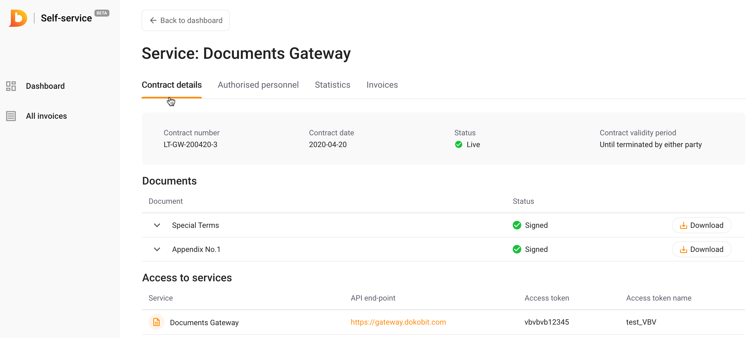The height and width of the screenshot is (338, 755).
Task: Click the green Live status checkmark
Action: point(458,144)
